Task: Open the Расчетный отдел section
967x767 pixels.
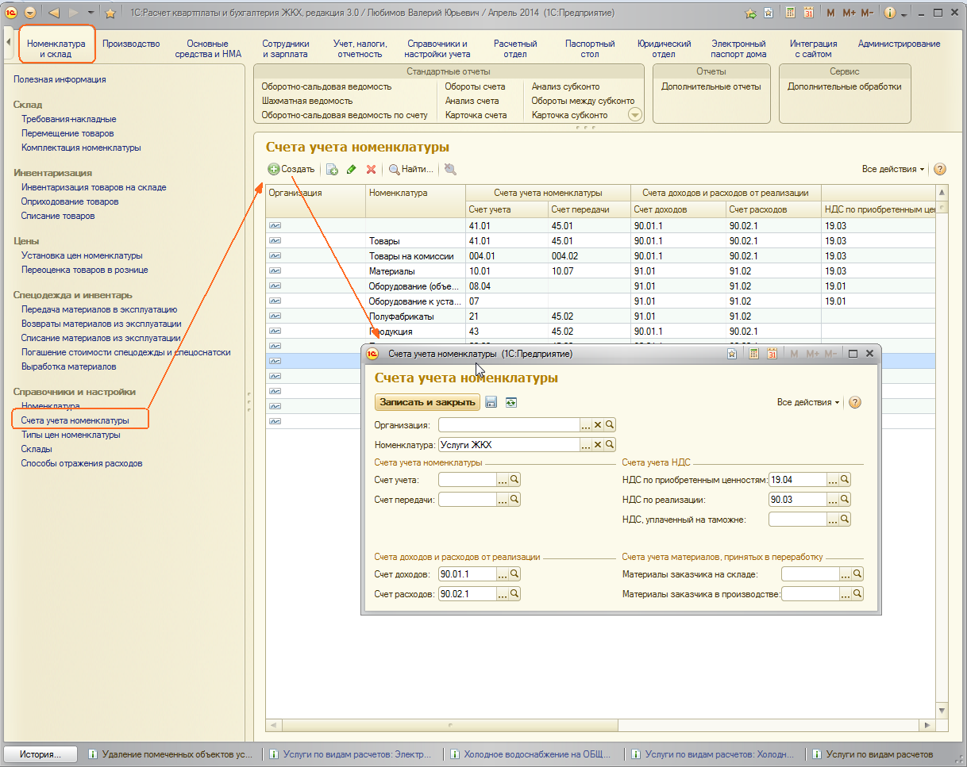Action: [515, 48]
